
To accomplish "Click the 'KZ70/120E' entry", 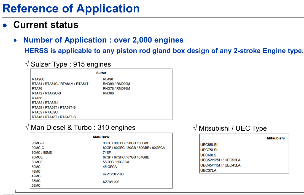I will pos(111,182).
